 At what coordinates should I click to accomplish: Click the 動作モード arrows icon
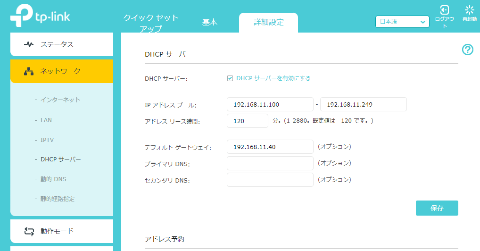pyautogui.click(x=29, y=231)
